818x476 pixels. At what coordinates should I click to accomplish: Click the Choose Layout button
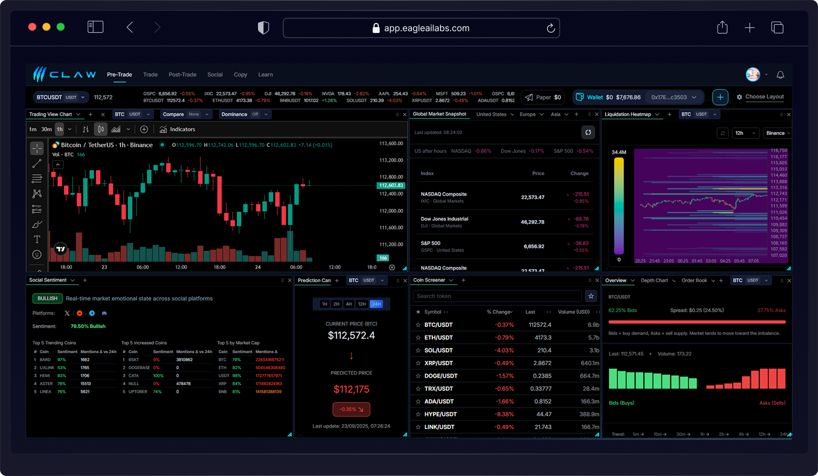760,97
